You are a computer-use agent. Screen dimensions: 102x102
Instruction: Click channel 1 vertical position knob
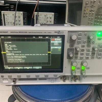pos(74,73)
